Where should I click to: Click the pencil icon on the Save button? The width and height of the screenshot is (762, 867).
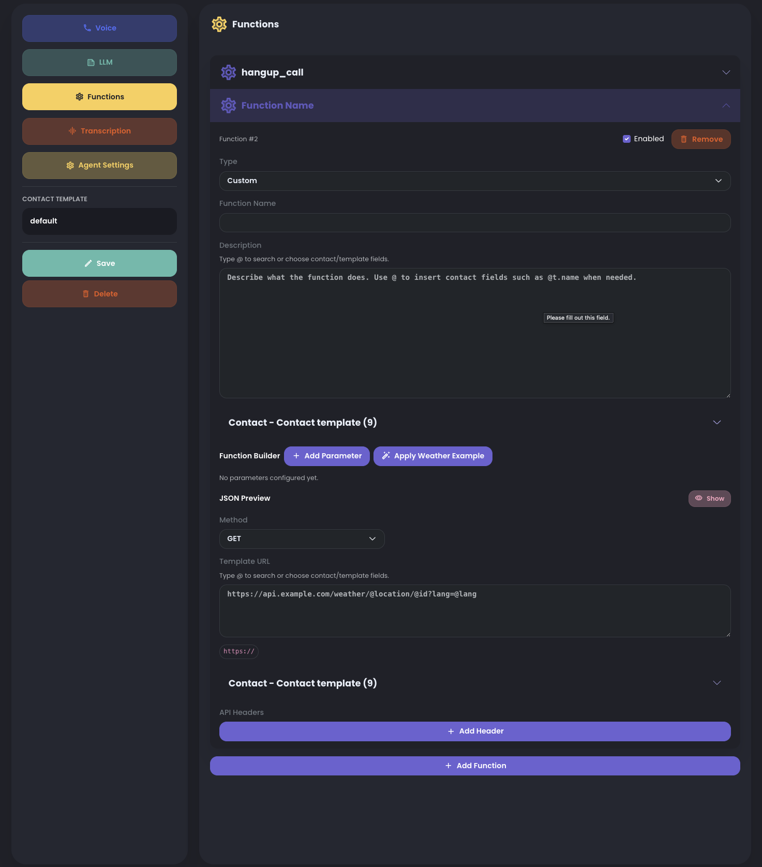(x=88, y=263)
